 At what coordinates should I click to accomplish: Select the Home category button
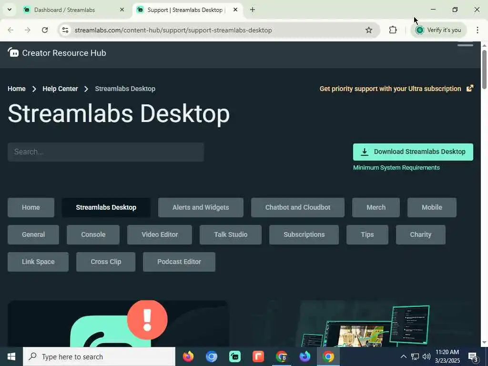[31, 207]
